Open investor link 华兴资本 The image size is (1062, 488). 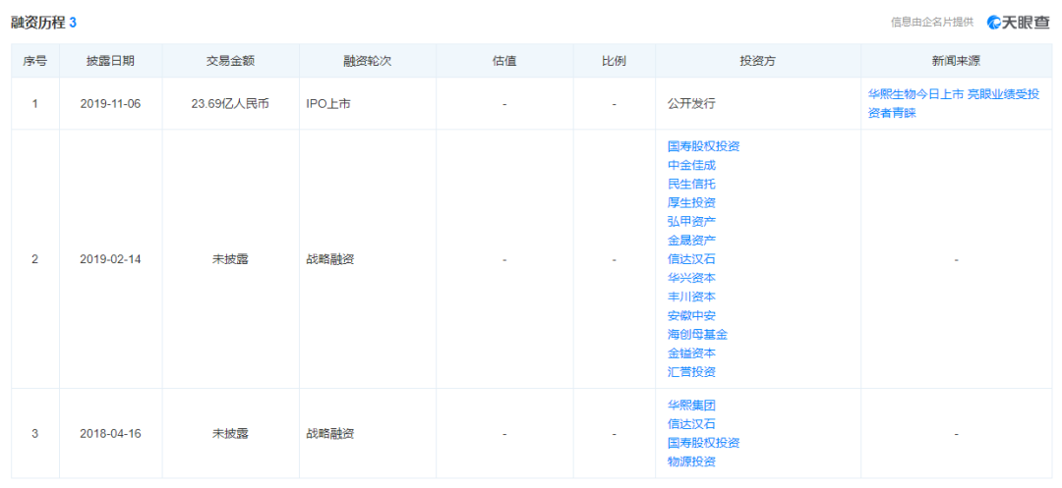point(691,278)
